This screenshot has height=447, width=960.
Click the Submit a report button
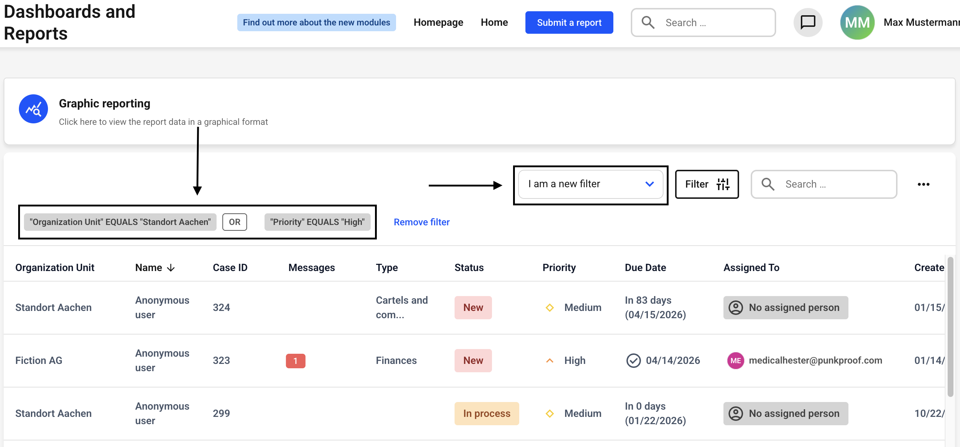[569, 22]
